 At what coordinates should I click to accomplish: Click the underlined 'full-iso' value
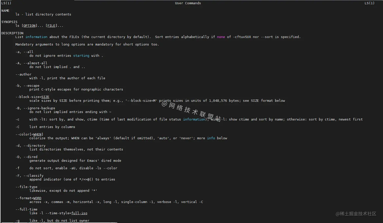(x=79, y=213)
